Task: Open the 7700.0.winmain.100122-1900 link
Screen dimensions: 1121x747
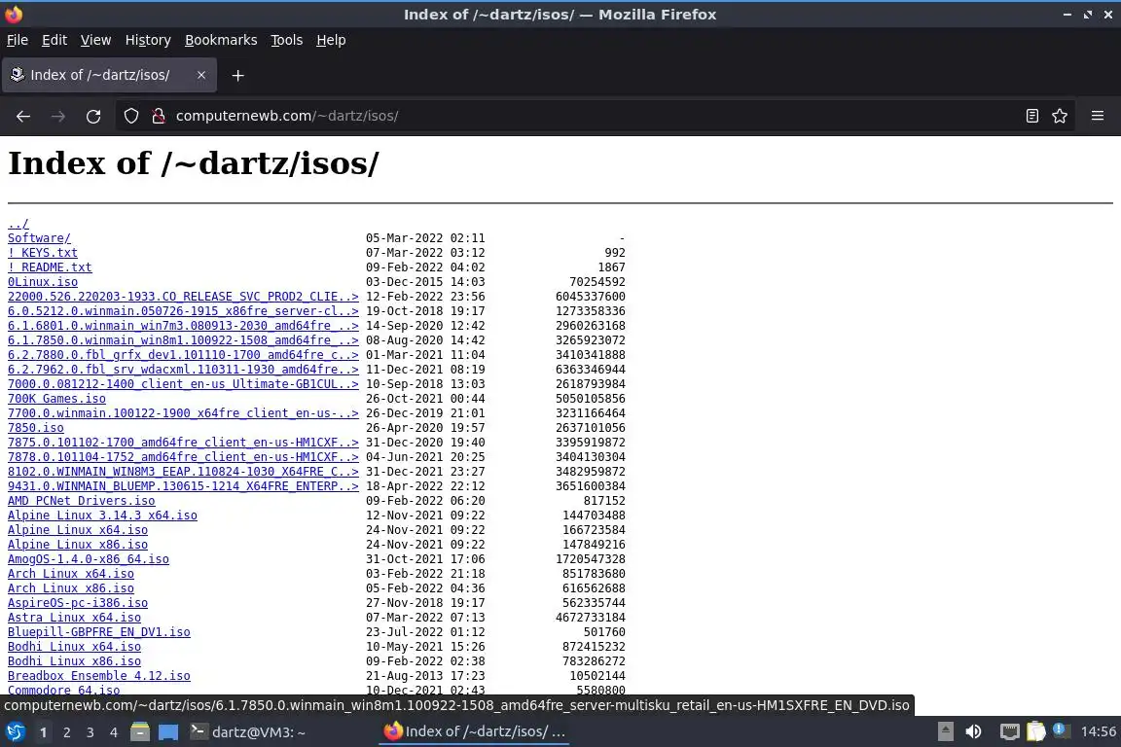Action: click(x=183, y=413)
